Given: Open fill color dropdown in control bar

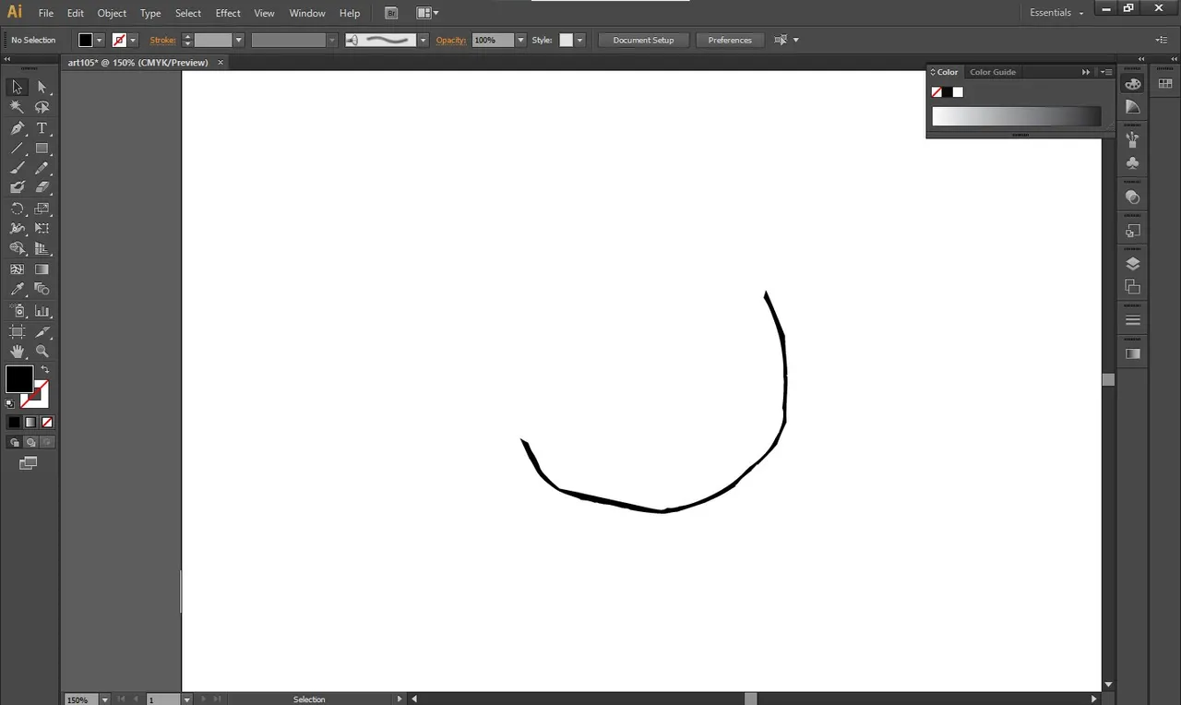Looking at the screenshot, I should click(x=99, y=40).
